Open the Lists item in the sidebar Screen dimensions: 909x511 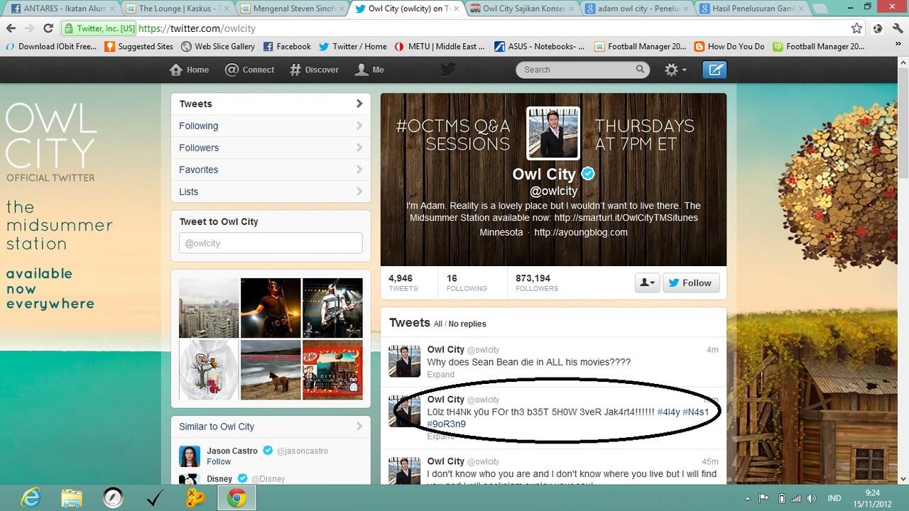(x=271, y=192)
